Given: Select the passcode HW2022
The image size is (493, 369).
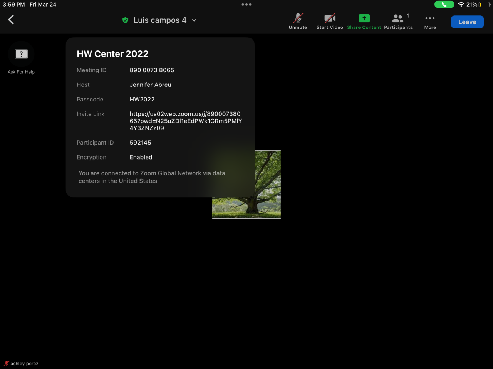Looking at the screenshot, I should [x=142, y=99].
